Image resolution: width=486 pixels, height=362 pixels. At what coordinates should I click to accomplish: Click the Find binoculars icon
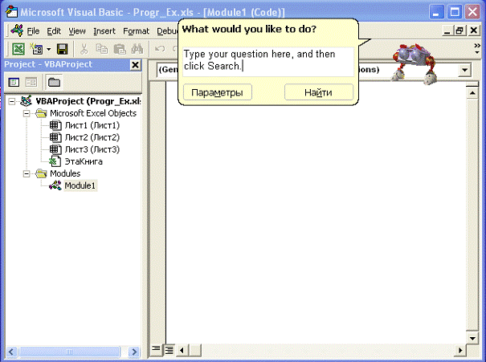coord(137,49)
